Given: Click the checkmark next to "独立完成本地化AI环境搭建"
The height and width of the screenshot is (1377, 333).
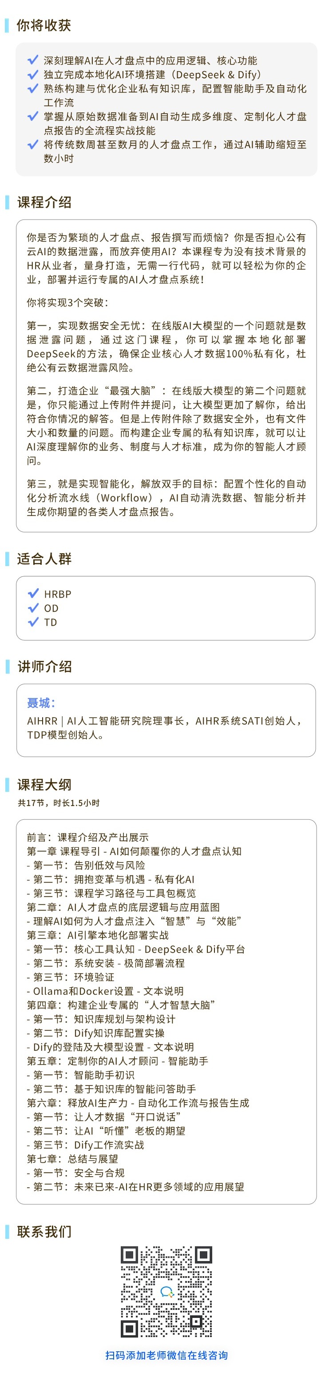Looking at the screenshot, I should [x=32, y=74].
